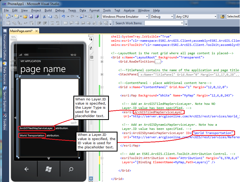Start debugging with the green play arrow
Image resolution: width=240 pixels, height=182 pixels.
point(98,16)
